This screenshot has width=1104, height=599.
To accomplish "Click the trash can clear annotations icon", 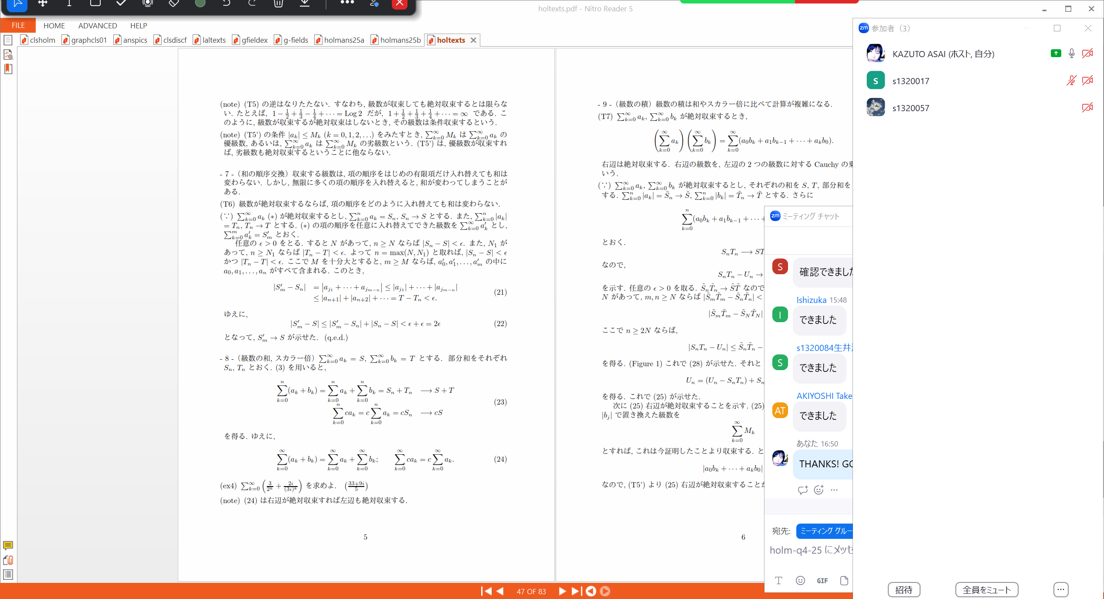I will coord(279,3).
